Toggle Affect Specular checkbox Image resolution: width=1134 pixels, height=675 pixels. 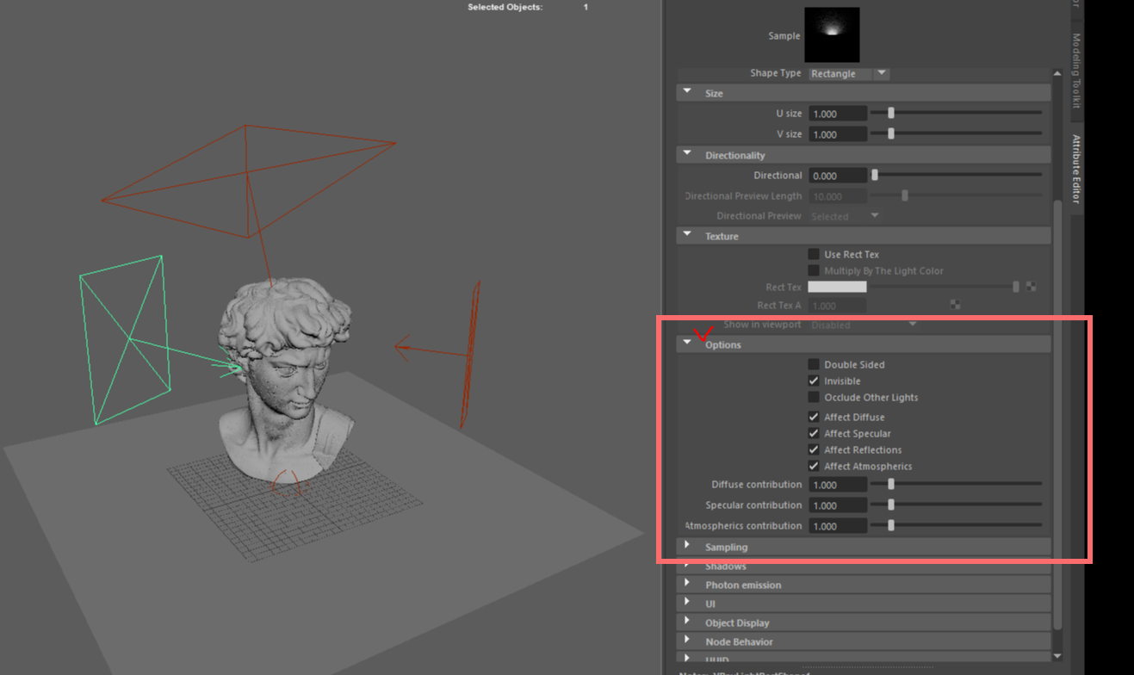click(814, 433)
